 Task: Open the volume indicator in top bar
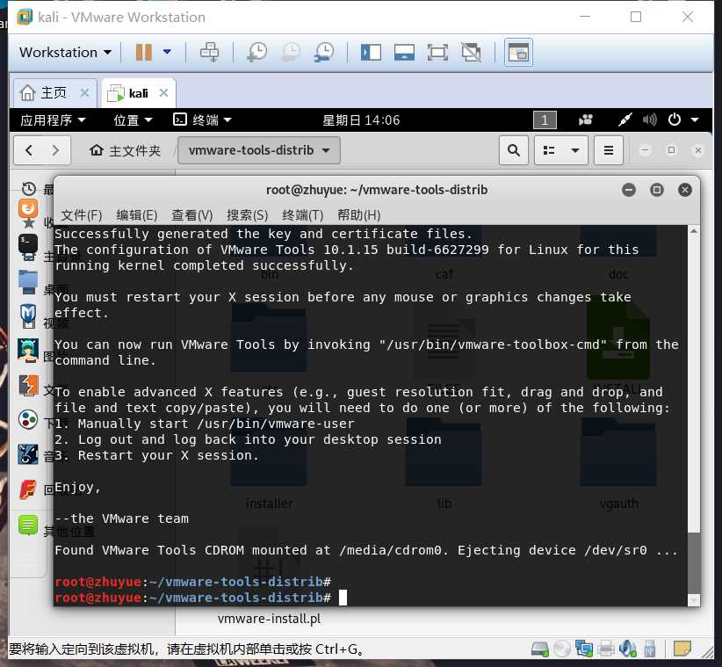coord(649,120)
